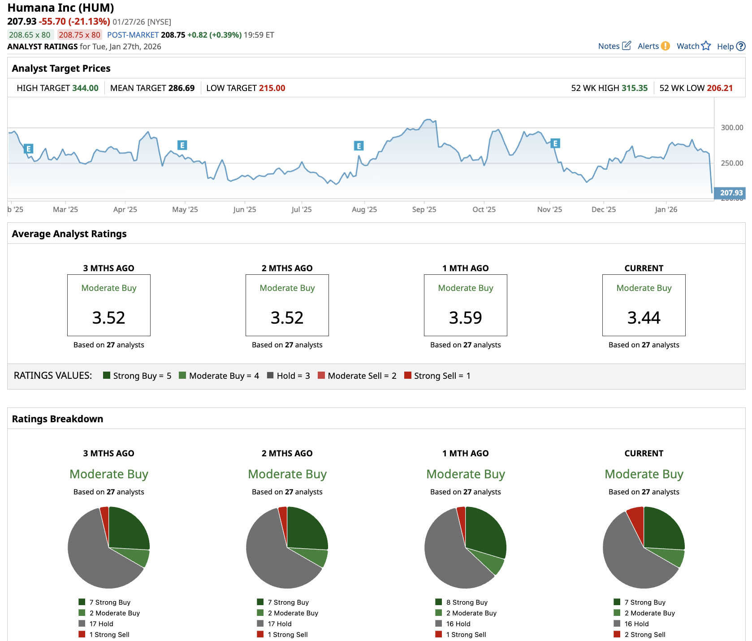Click the 1 MTH AGO pie chart
752x641 pixels.
[x=465, y=547]
